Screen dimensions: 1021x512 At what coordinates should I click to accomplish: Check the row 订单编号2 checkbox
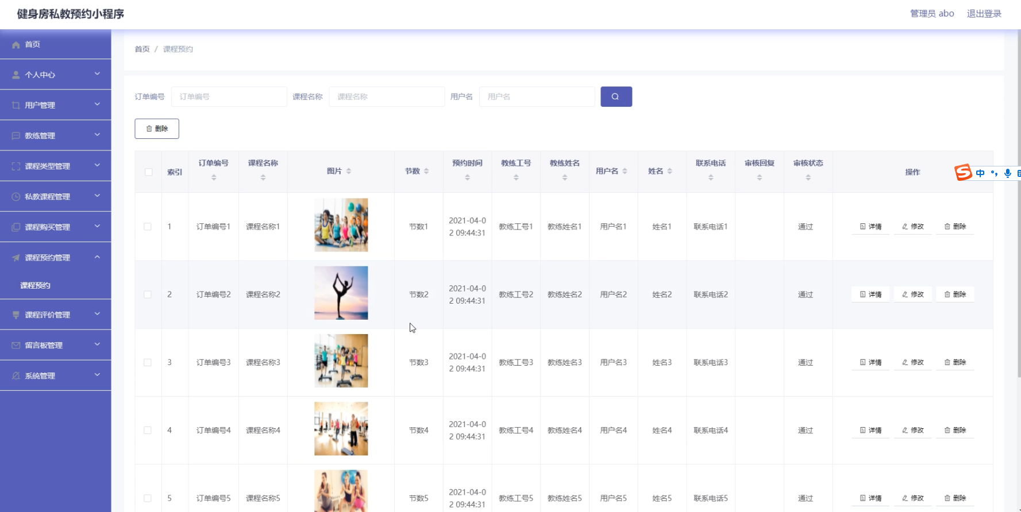coord(148,294)
